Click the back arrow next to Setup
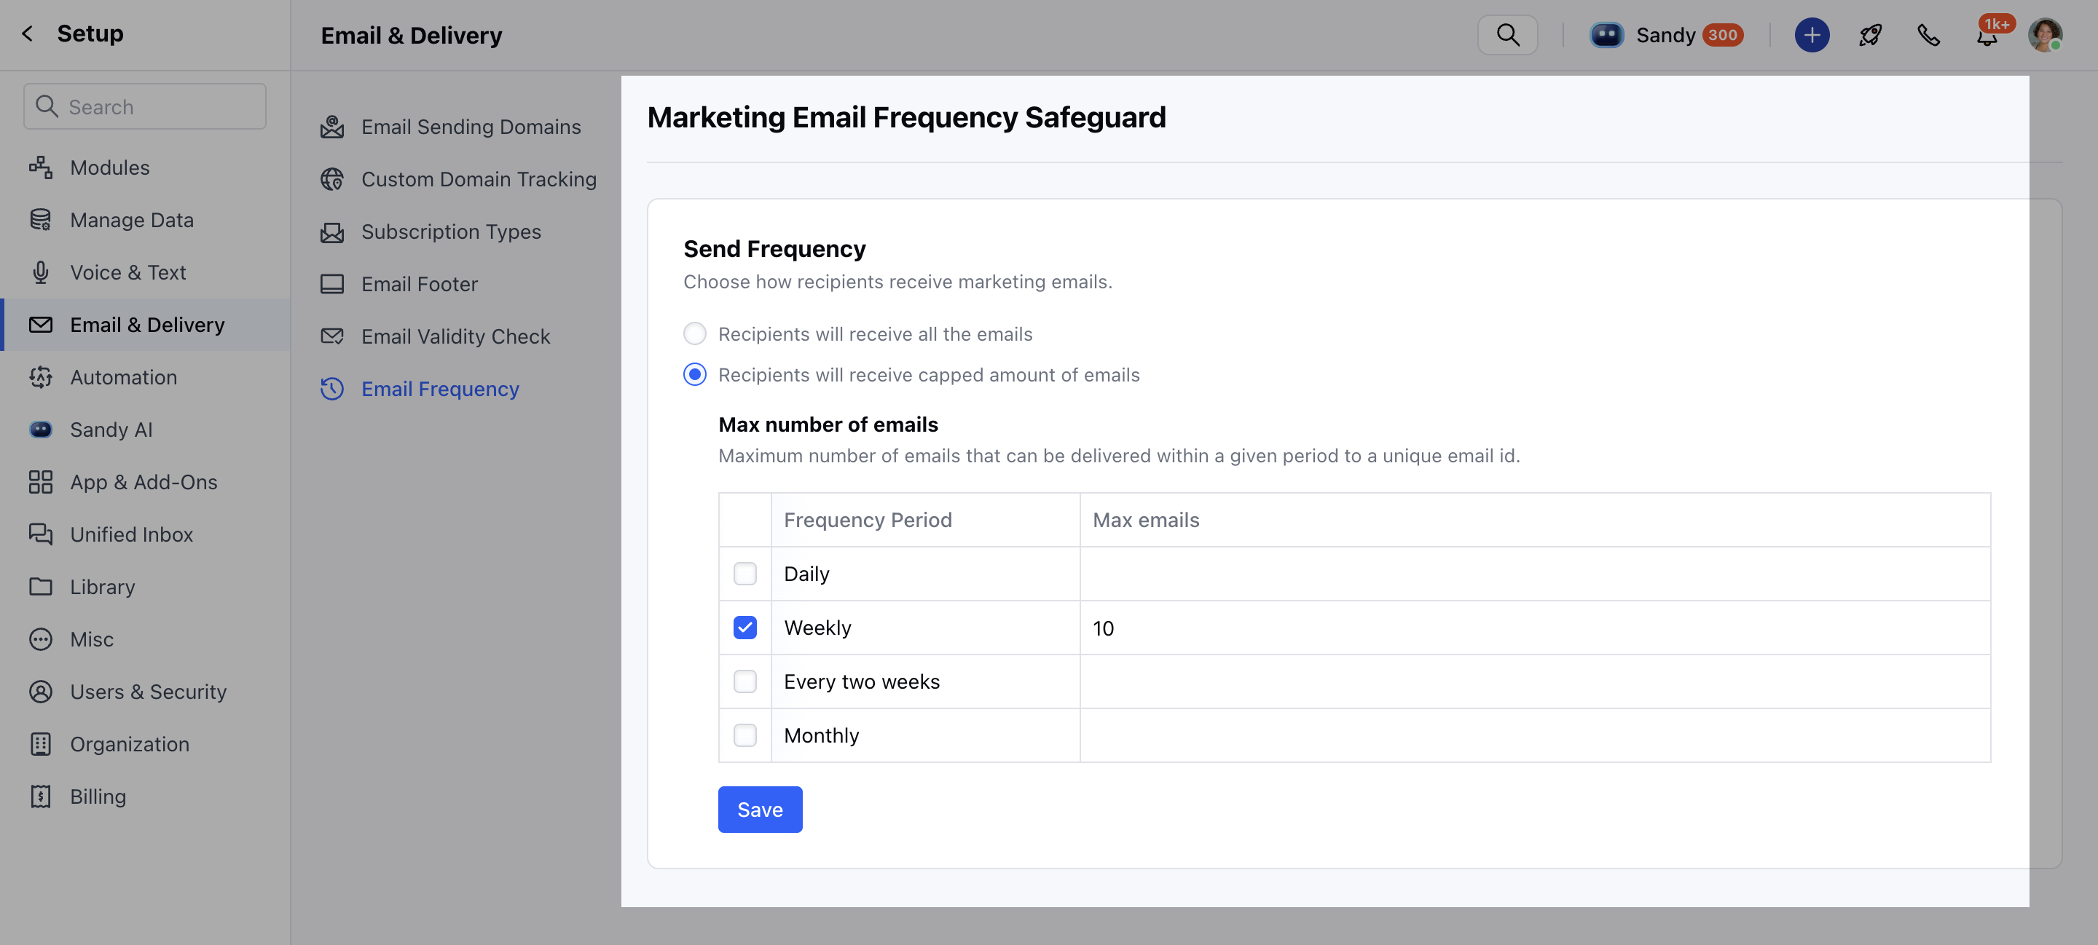 [x=28, y=33]
